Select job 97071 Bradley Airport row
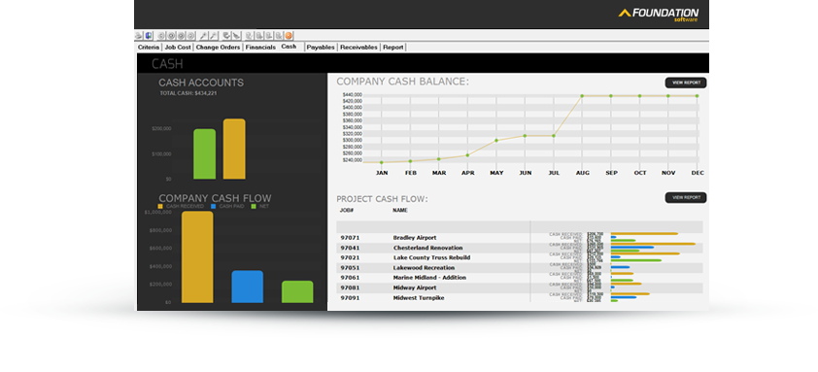 click(x=520, y=237)
